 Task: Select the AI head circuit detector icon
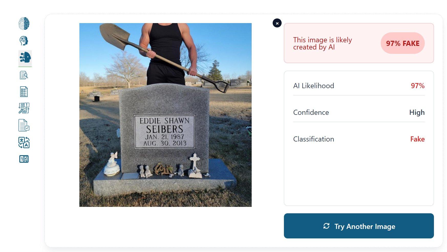pyautogui.click(x=25, y=57)
